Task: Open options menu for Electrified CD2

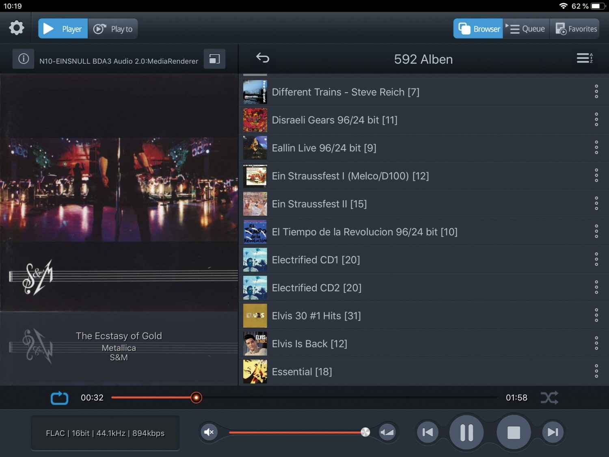Action: tap(596, 288)
